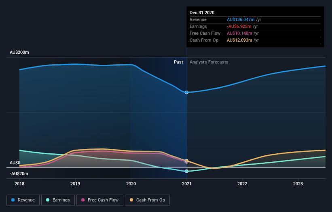The image size is (332, 212).
Task: Click the orange Cash From Op data point
Action: [186, 161]
